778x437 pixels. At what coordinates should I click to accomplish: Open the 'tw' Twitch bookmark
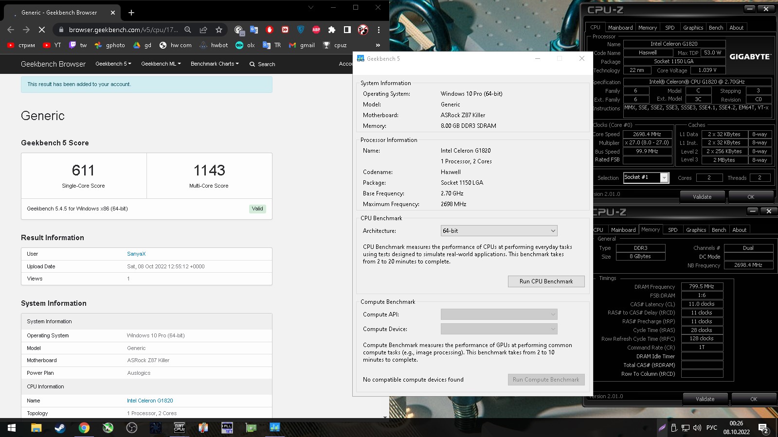78,45
